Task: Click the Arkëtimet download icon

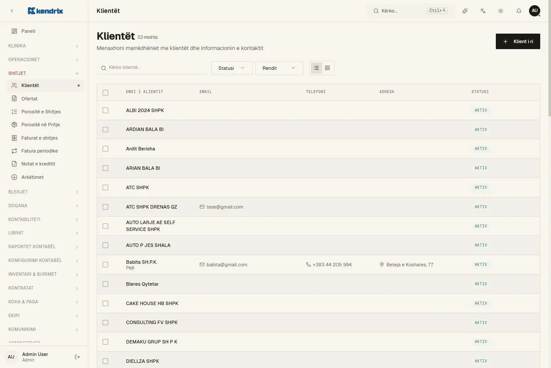Action: 14,177
